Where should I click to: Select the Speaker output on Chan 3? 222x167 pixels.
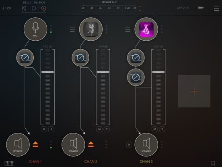coord(146,145)
